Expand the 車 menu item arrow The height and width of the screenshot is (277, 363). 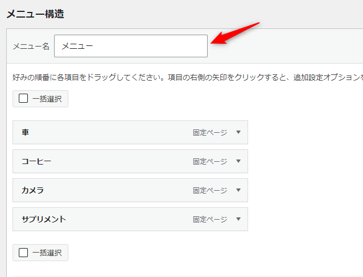coord(238,132)
